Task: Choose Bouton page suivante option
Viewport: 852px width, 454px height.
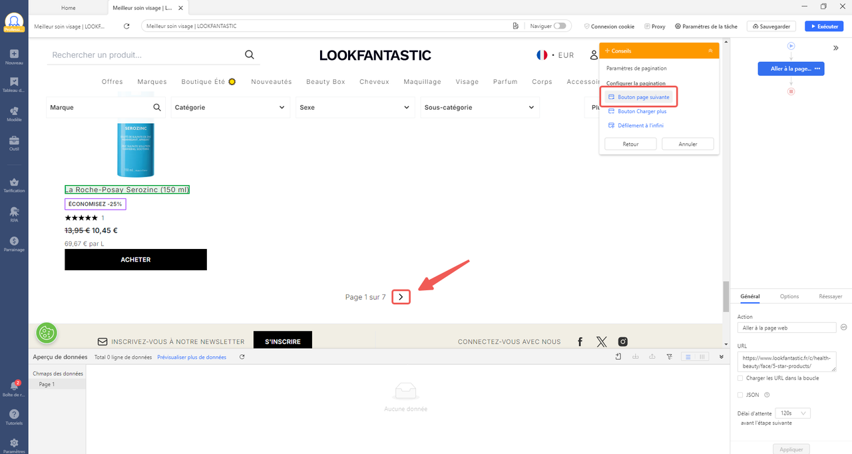Action: [x=638, y=97]
